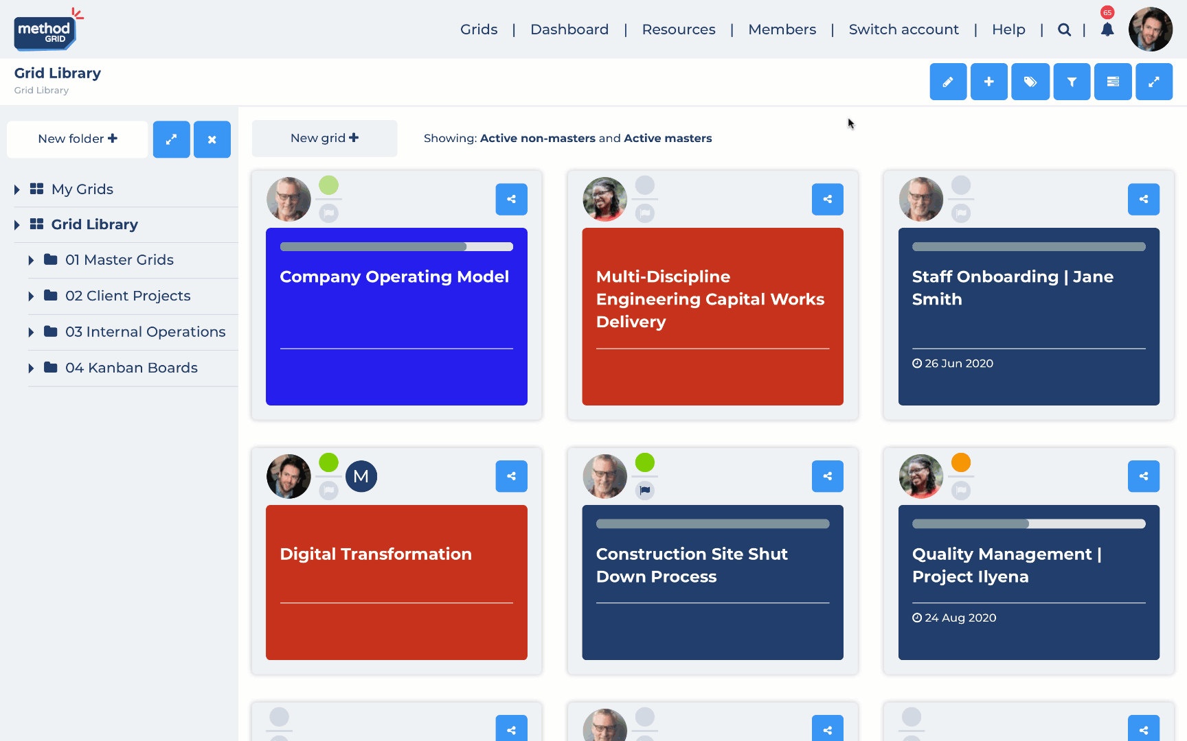
Task: Click the green status dot on Company Operating Model
Action: click(329, 185)
